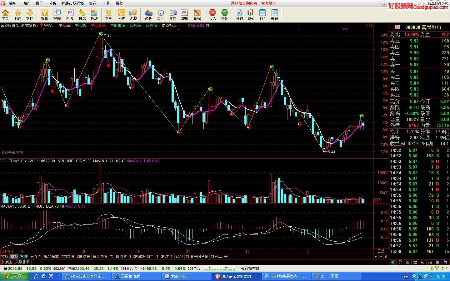Apply the TT涨停回马枪 template
Viewport: 450px width, 281px height.
click(x=197, y=257)
